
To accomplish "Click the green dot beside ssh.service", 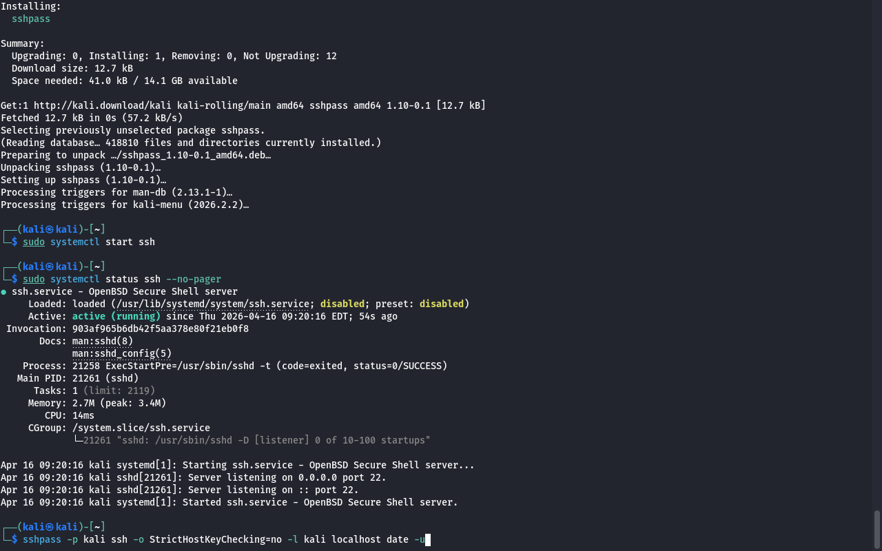I will pos(3,292).
